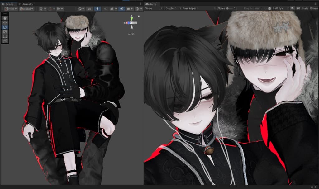This screenshot has height=189, width=319.
Task: Click the scene camera settings icon
Action: [x=128, y=9]
